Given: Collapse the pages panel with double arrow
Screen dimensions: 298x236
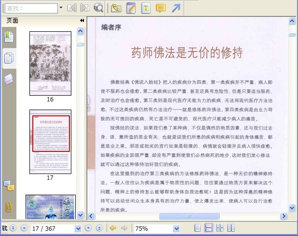Looking at the screenshot, I should (82, 21).
